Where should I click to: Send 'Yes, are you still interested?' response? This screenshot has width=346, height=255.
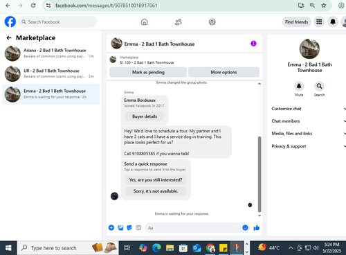[x=156, y=179]
